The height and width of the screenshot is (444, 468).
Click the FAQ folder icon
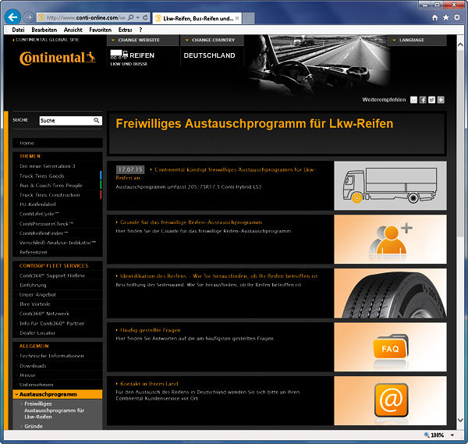click(x=391, y=346)
